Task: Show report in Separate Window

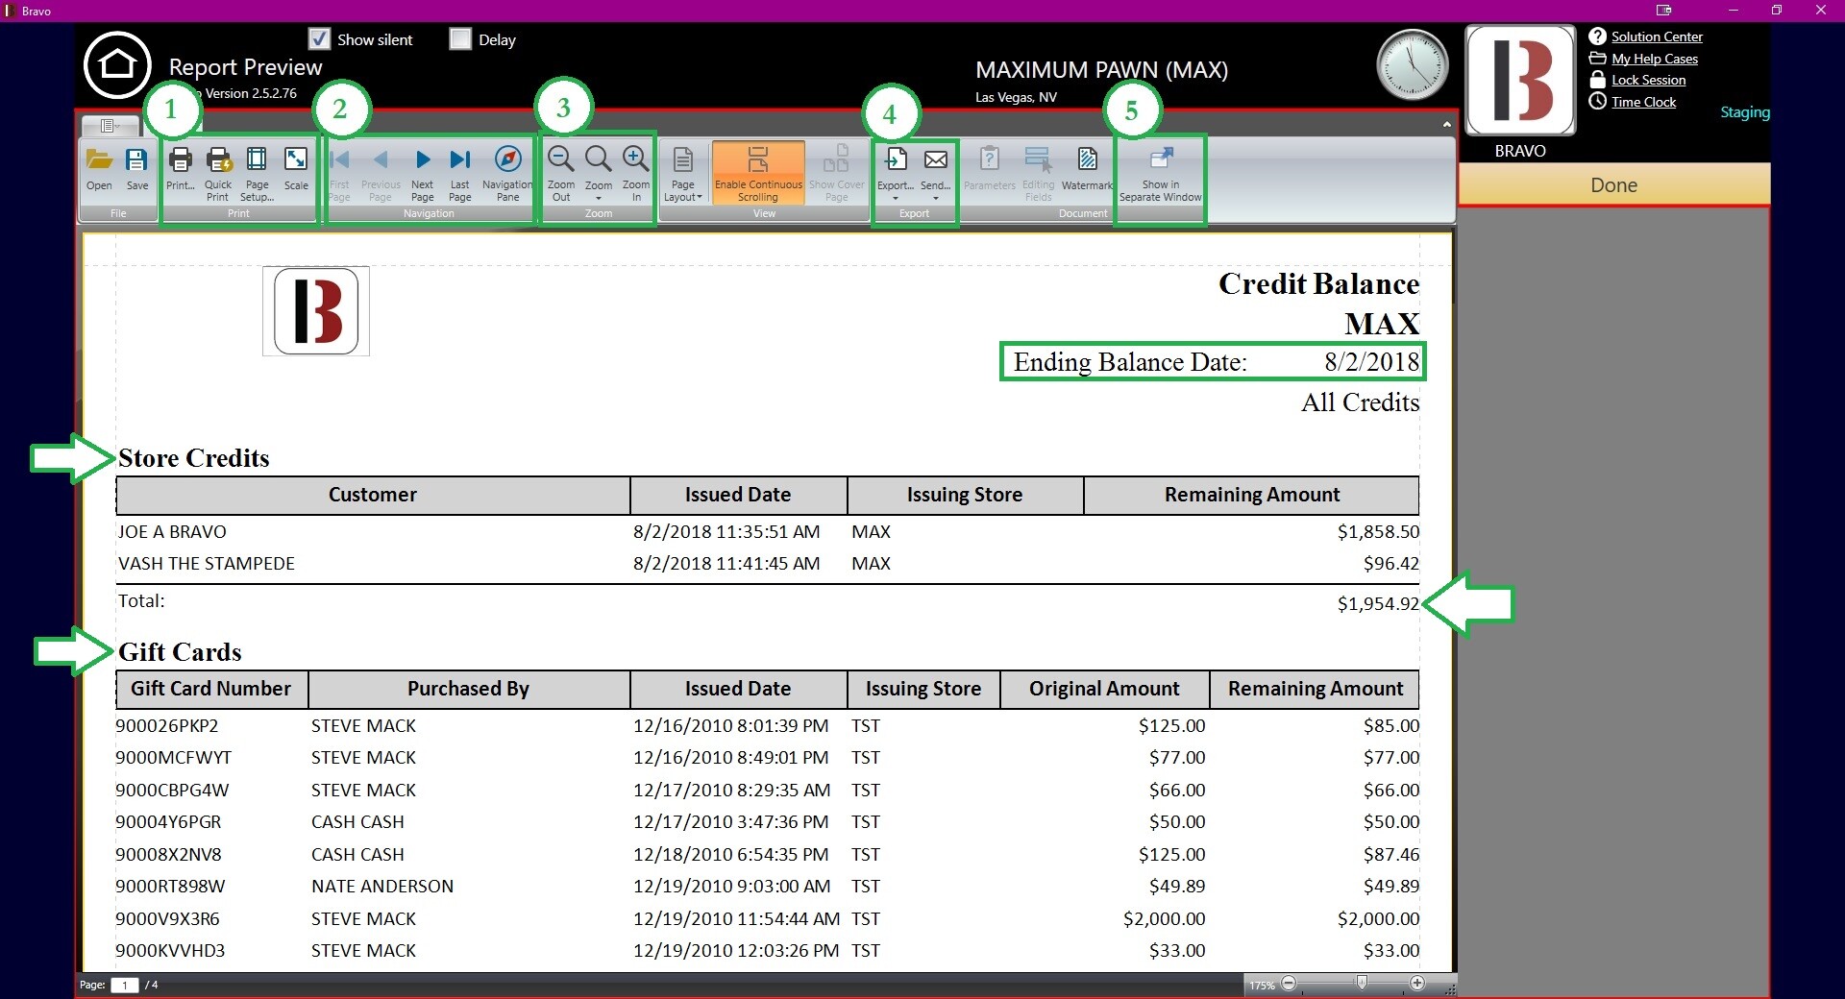Action: click(x=1161, y=173)
